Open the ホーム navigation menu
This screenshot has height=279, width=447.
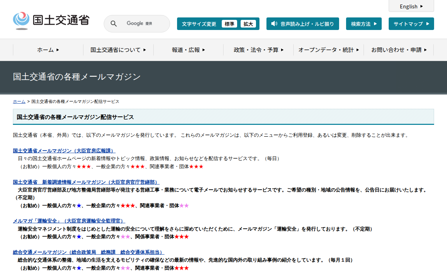coord(48,50)
